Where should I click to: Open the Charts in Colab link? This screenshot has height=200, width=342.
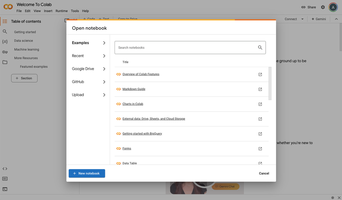click(x=133, y=104)
